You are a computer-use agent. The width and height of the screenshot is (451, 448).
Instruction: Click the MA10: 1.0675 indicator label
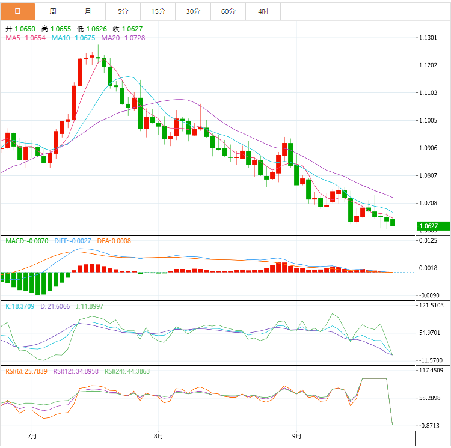pyautogui.click(x=74, y=38)
